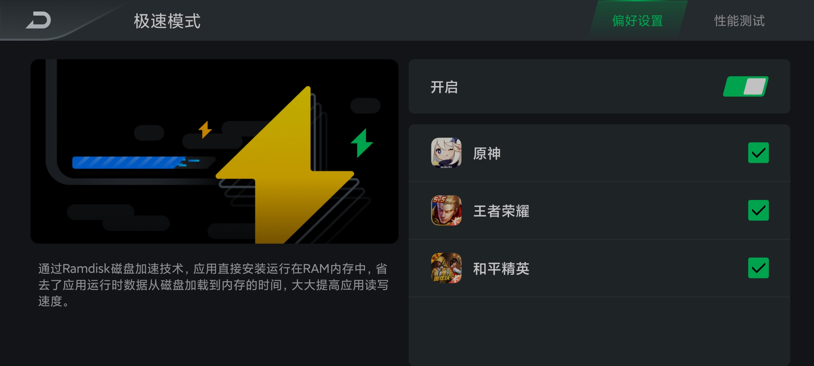Image resolution: width=814 pixels, height=366 pixels.
Task: Tap the 和平精英 game icon
Action: [x=446, y=268]
